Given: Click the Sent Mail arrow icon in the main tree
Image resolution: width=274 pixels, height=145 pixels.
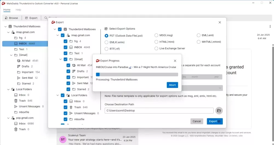Looking at the screenshot, I should 19,78.
